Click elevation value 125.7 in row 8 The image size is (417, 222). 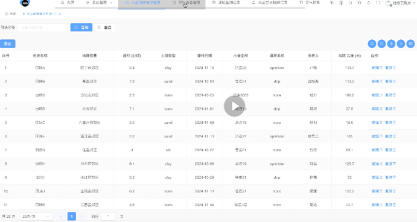pyautogui.click(x=349, y=163)
